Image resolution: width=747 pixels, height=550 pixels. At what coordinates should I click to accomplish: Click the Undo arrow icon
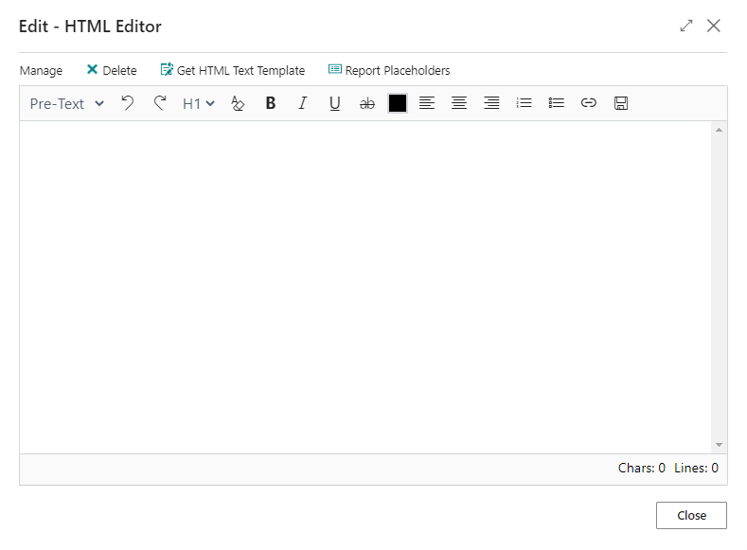(x=128, y=103)
